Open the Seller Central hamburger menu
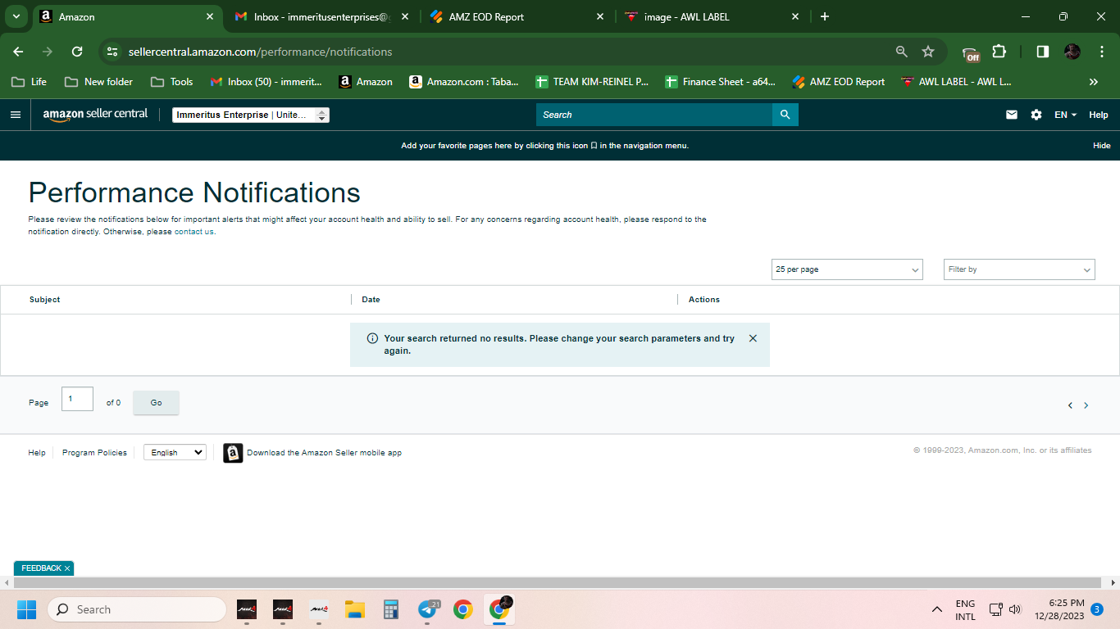The image size is (1120, 629). point(15,115)
